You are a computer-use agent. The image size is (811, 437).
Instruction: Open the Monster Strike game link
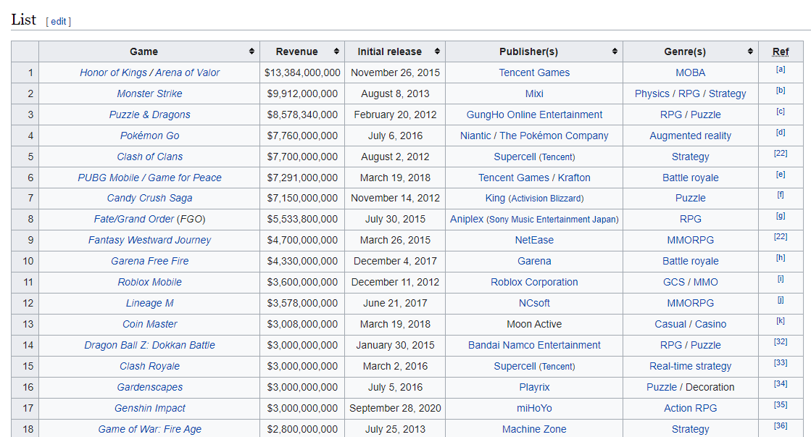tap(149, 93)
